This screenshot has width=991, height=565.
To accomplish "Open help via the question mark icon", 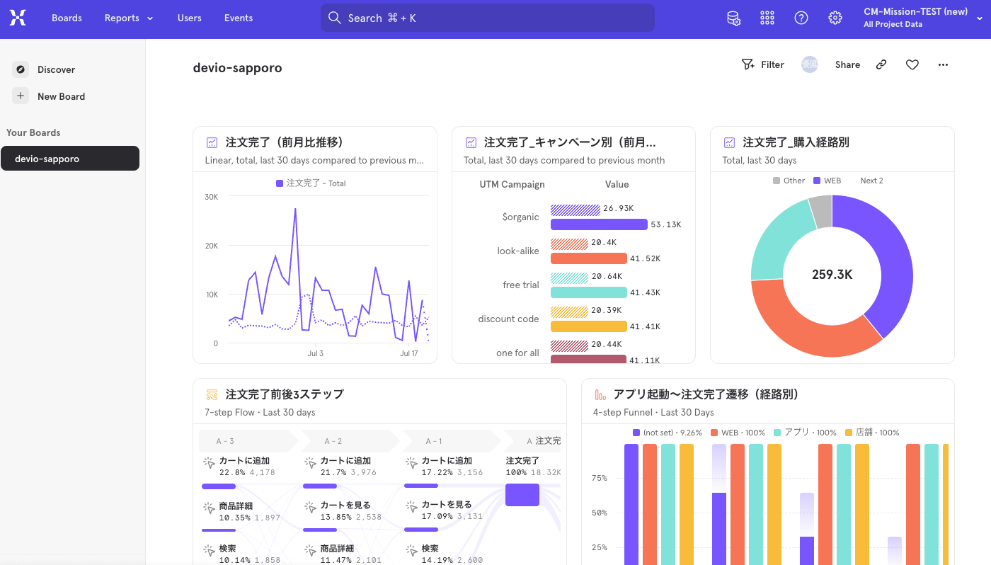I will tap(801, 18).
